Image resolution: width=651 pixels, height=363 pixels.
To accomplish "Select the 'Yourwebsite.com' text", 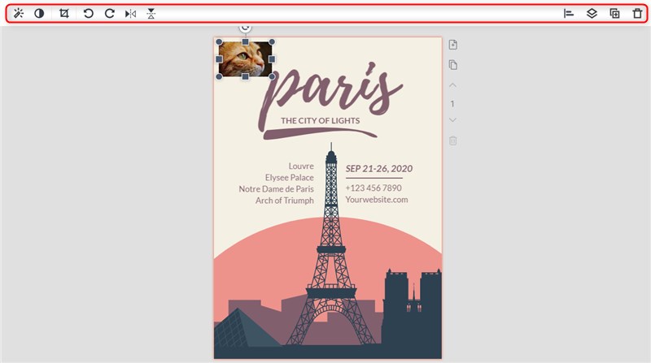I will point(376,200).
